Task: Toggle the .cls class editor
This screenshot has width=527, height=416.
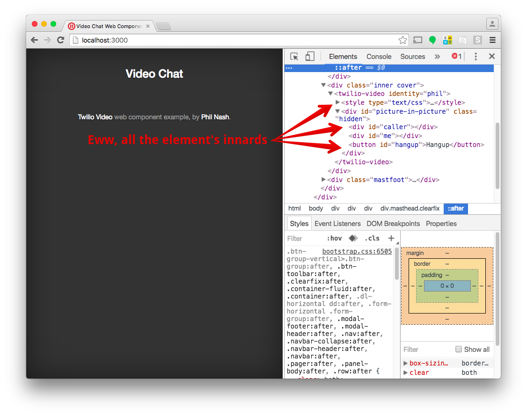Action: coord(372,238)
